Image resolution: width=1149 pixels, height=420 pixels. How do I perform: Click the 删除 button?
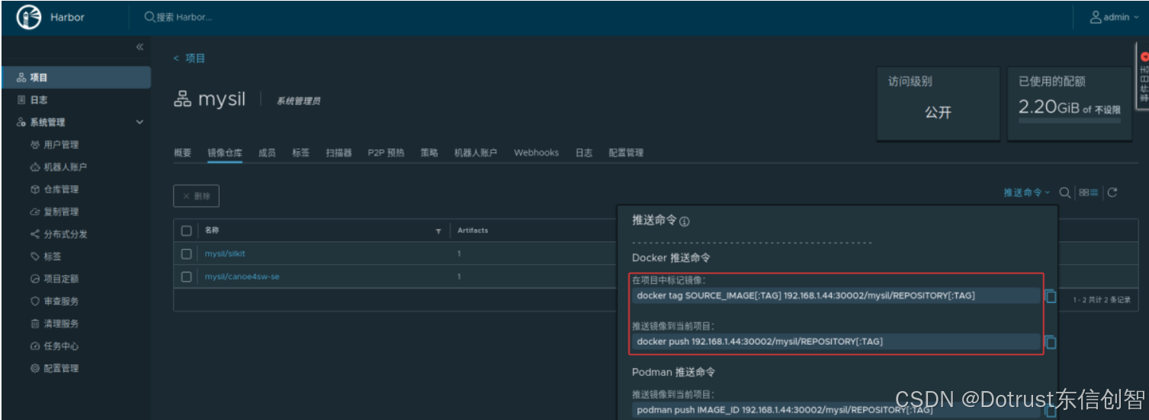(197, 196)
